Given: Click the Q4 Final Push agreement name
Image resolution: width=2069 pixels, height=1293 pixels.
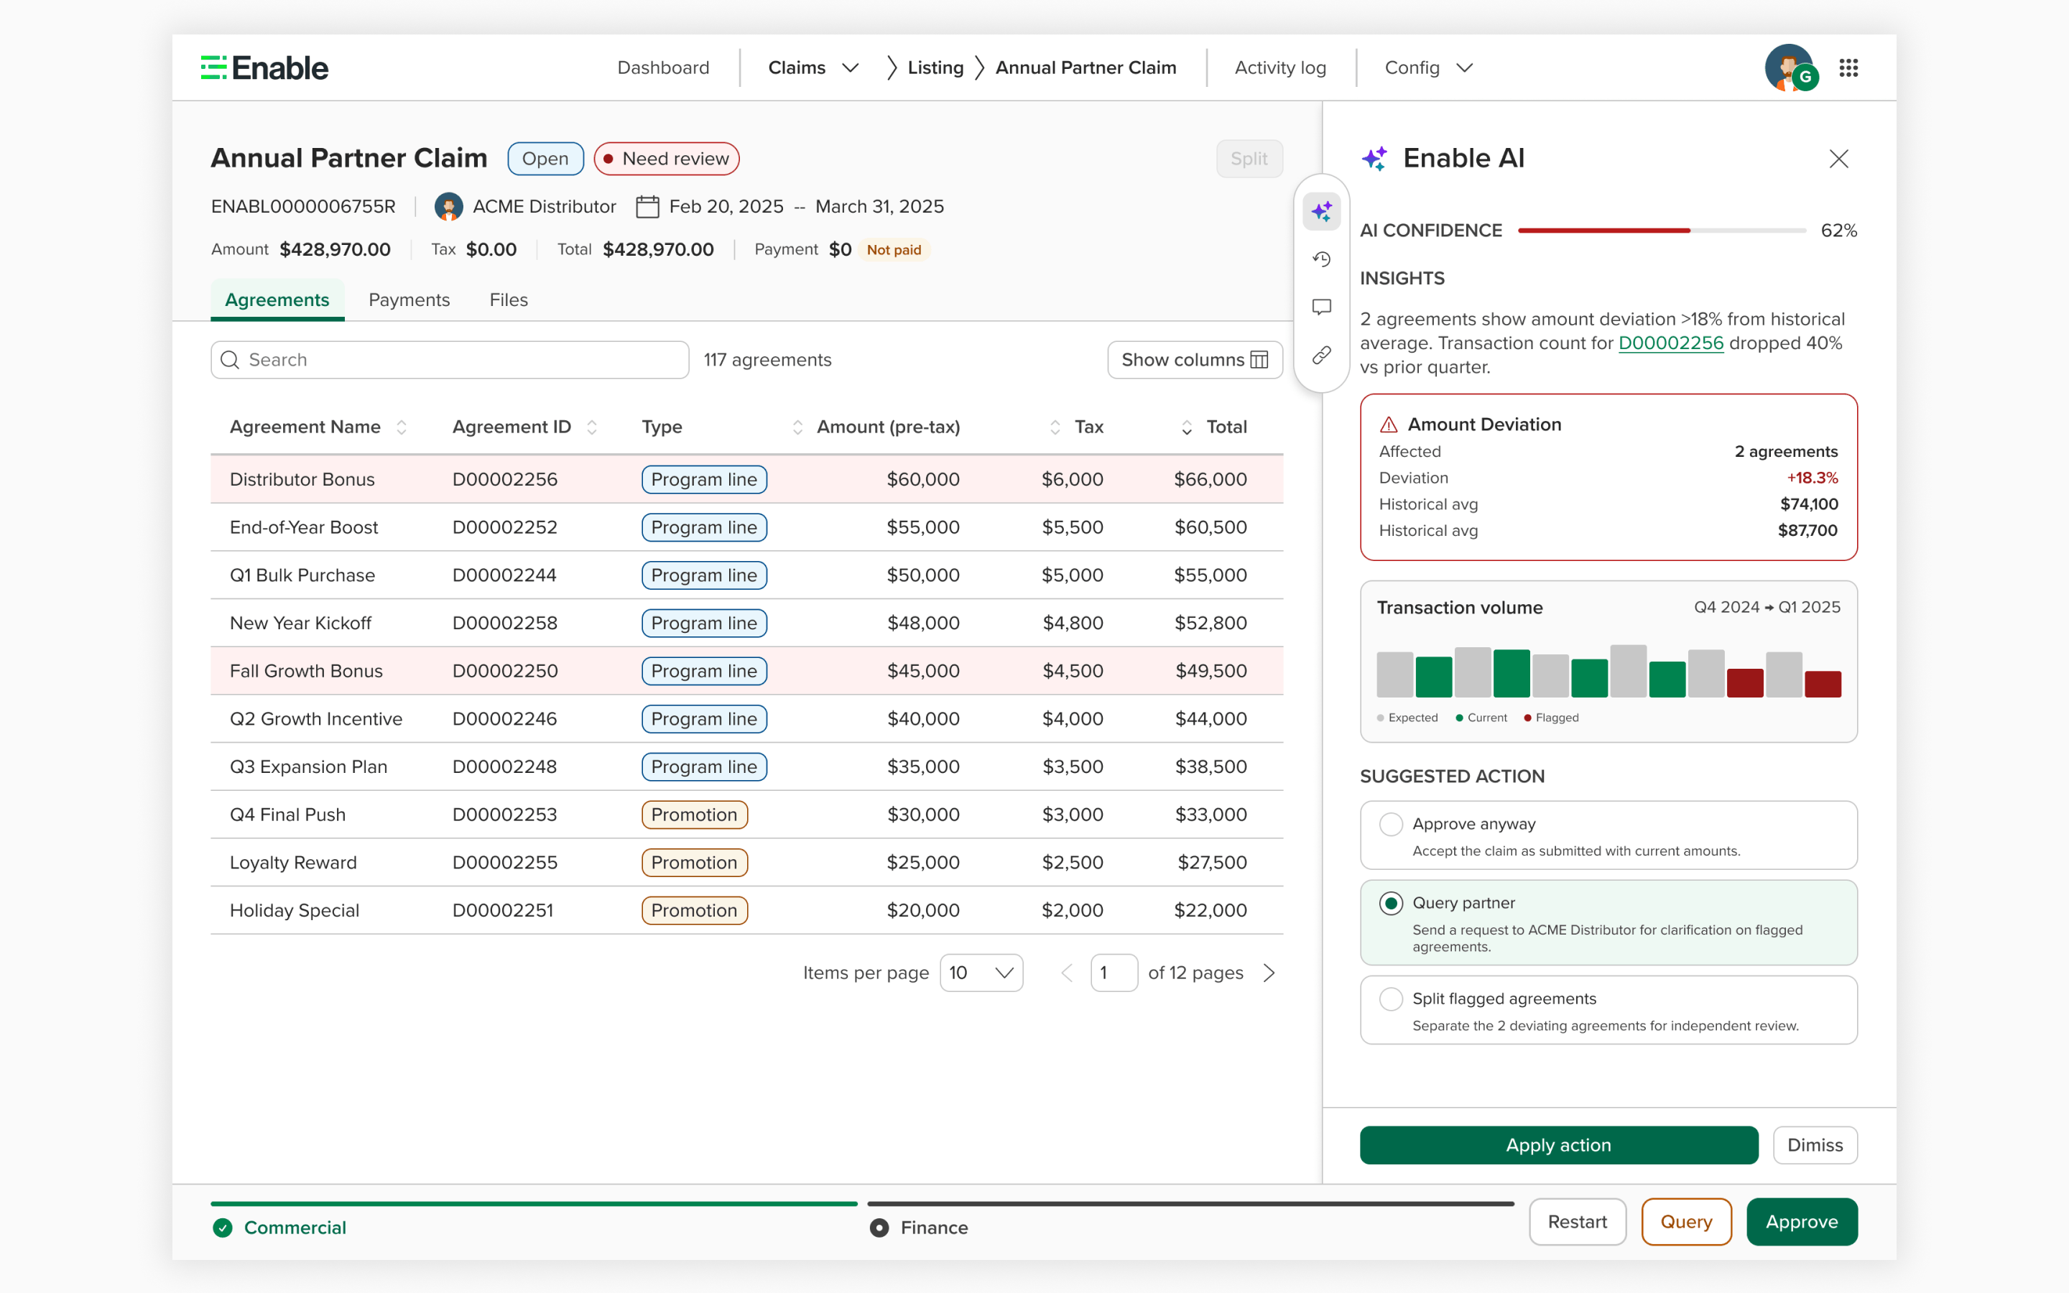Looking at the screenshot, I should 287,815.
